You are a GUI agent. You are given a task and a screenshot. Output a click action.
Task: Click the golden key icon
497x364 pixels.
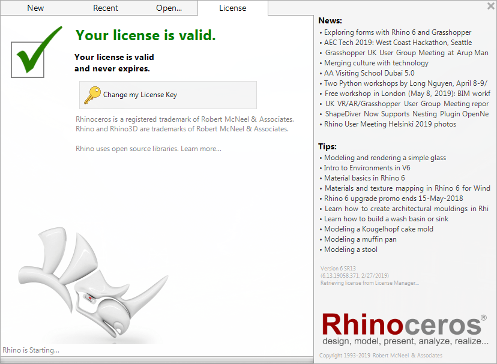pos(92,95)
